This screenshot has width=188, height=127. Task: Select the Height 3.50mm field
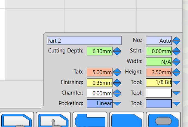point(159,72)
